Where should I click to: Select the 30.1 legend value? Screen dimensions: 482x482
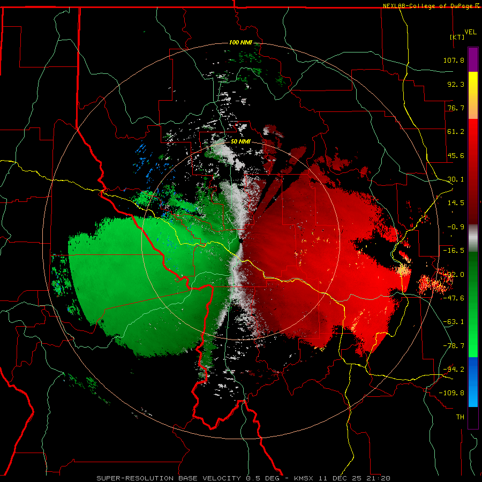[456, 179]
